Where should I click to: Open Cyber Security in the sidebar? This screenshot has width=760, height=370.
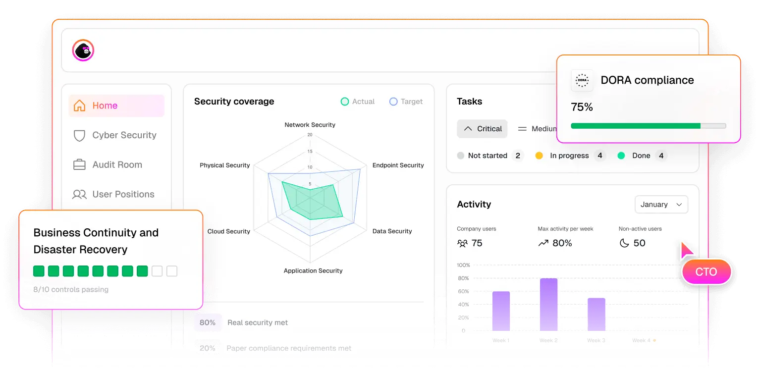pyautogui.click(x=124, y=135)
